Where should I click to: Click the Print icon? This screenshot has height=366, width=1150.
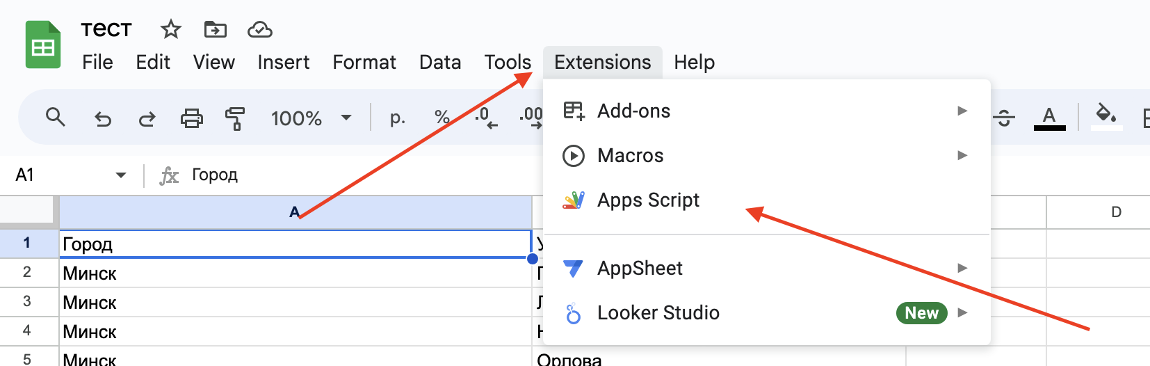pyautogui.click(x=192, y=118)
